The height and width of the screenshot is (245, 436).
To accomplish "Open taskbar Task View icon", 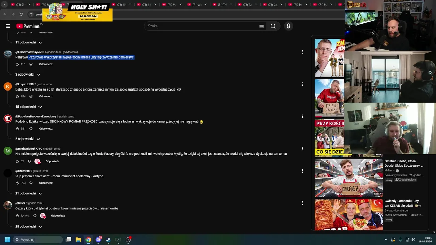I will tap(68, 240).
